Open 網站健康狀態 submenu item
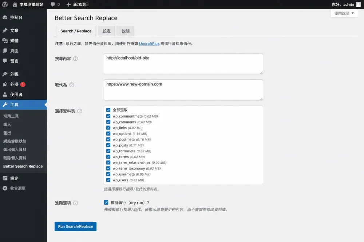Image resolution: width=364 pixels, height=242 pixels. click(15, 141)
